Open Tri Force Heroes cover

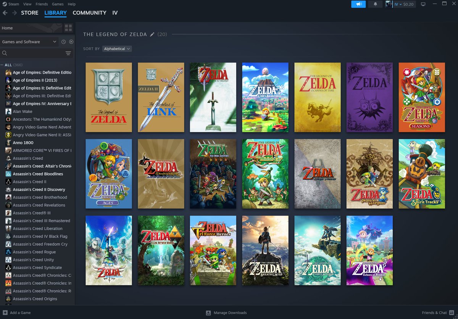(x=213, y=250)
